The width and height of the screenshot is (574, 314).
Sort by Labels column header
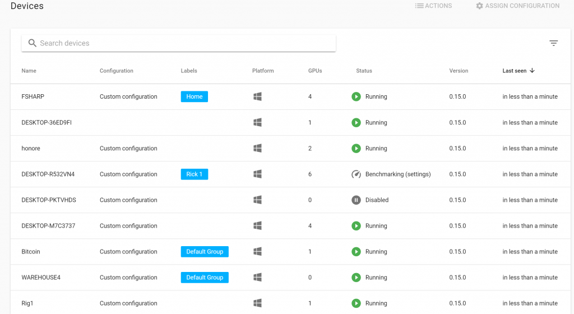pyautogui.click(x=189, y=71)
